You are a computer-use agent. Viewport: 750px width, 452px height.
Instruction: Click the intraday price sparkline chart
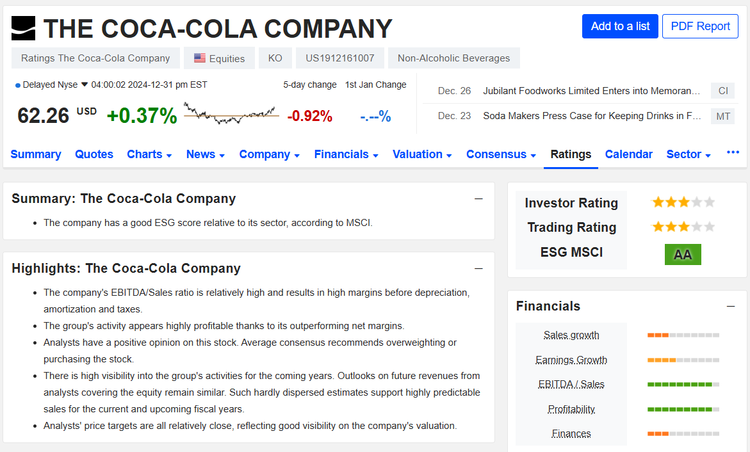pyautogui.click(x=231, y=113)
